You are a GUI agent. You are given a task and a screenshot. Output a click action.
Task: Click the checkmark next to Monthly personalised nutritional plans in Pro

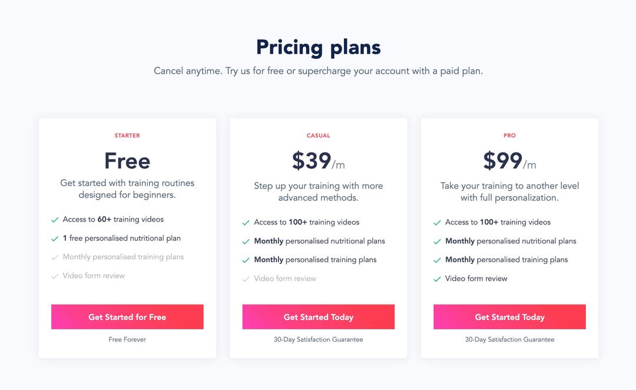[437, 241]
